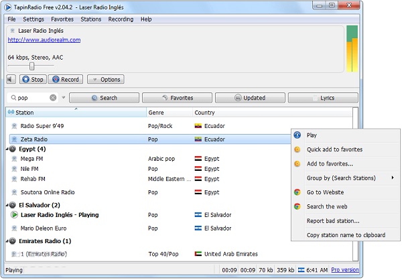Sort by the Country column header

[273, 113]
